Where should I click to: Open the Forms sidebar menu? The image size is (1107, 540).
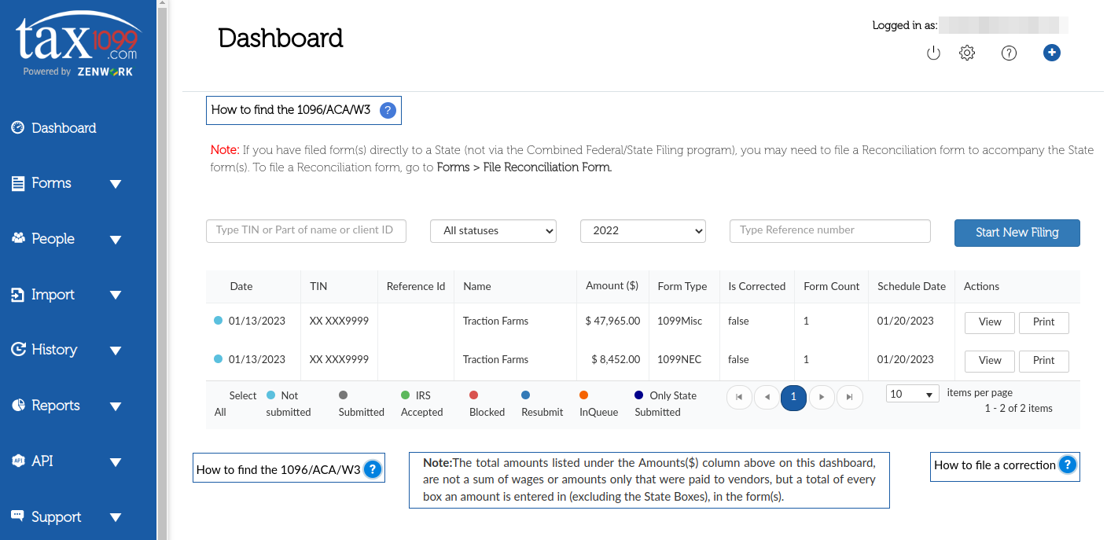[51, 183]
